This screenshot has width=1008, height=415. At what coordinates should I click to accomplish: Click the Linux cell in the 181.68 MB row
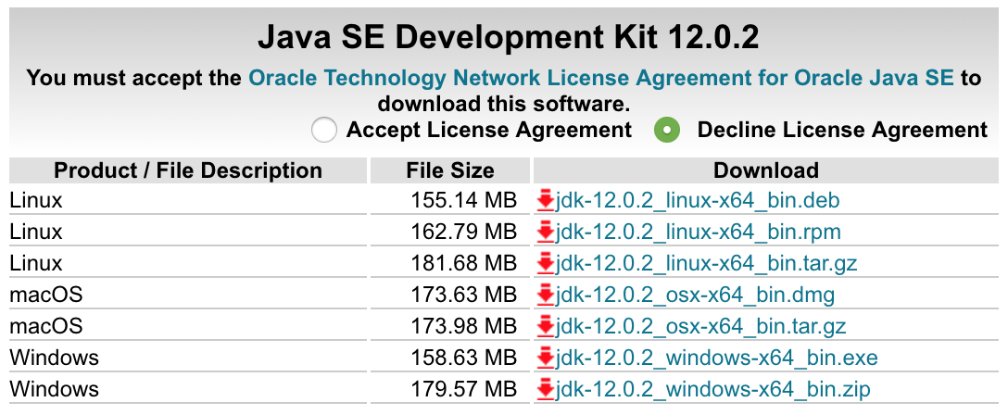(188, 264)
